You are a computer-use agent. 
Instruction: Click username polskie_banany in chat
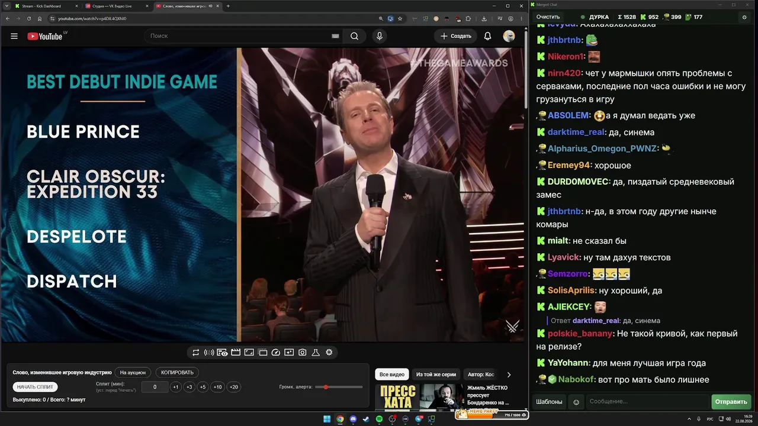(x=580, y=334)
